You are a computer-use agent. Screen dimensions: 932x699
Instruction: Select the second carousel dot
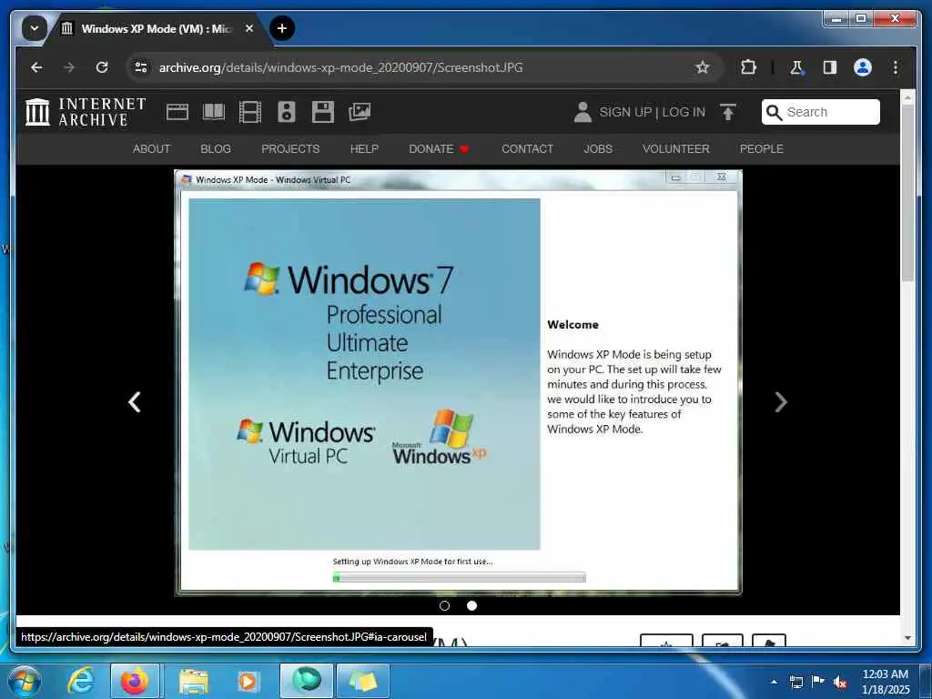point(472,605)
